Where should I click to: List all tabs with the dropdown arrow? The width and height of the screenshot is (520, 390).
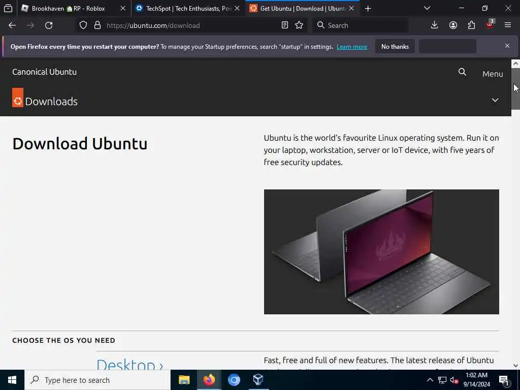point(427,9)
